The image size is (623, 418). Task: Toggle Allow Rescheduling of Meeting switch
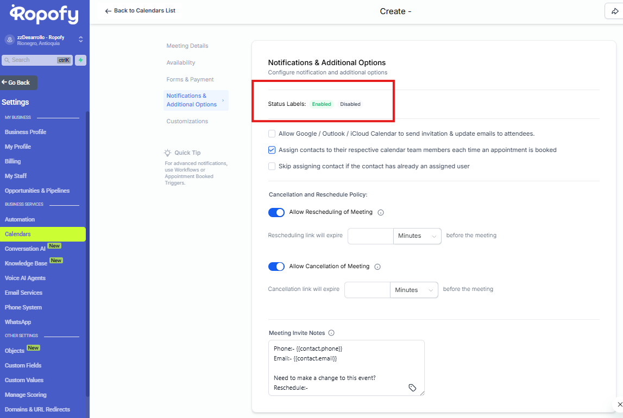tap(276, 212)
